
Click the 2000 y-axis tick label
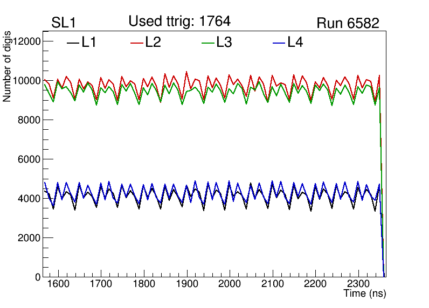pyautogui.click(x=29, y=238)
